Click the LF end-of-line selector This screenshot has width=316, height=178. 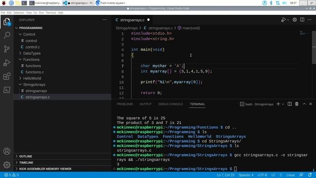[273, 175]
